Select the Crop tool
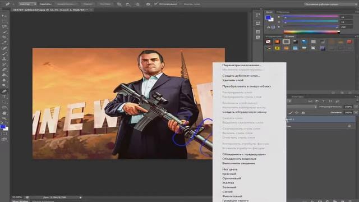 click(4, 37)
